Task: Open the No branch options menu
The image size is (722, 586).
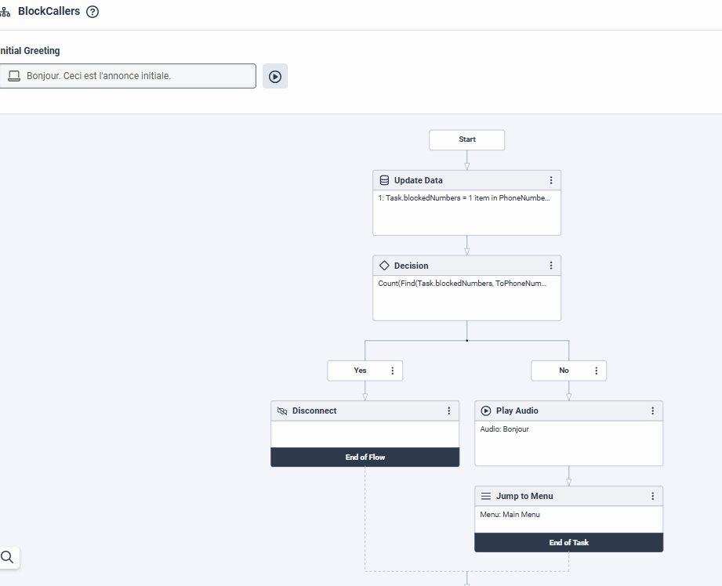Action: click(597, 371)
